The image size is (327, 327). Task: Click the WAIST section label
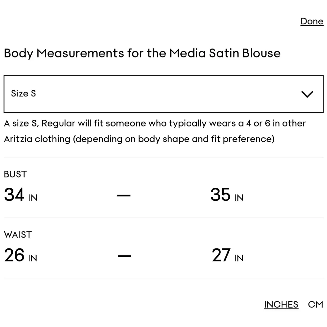[x=18, y=234]
